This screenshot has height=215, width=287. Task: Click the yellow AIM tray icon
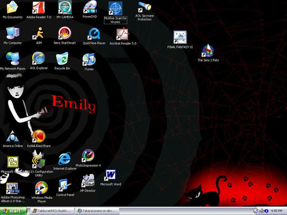[x=261, y=211]
